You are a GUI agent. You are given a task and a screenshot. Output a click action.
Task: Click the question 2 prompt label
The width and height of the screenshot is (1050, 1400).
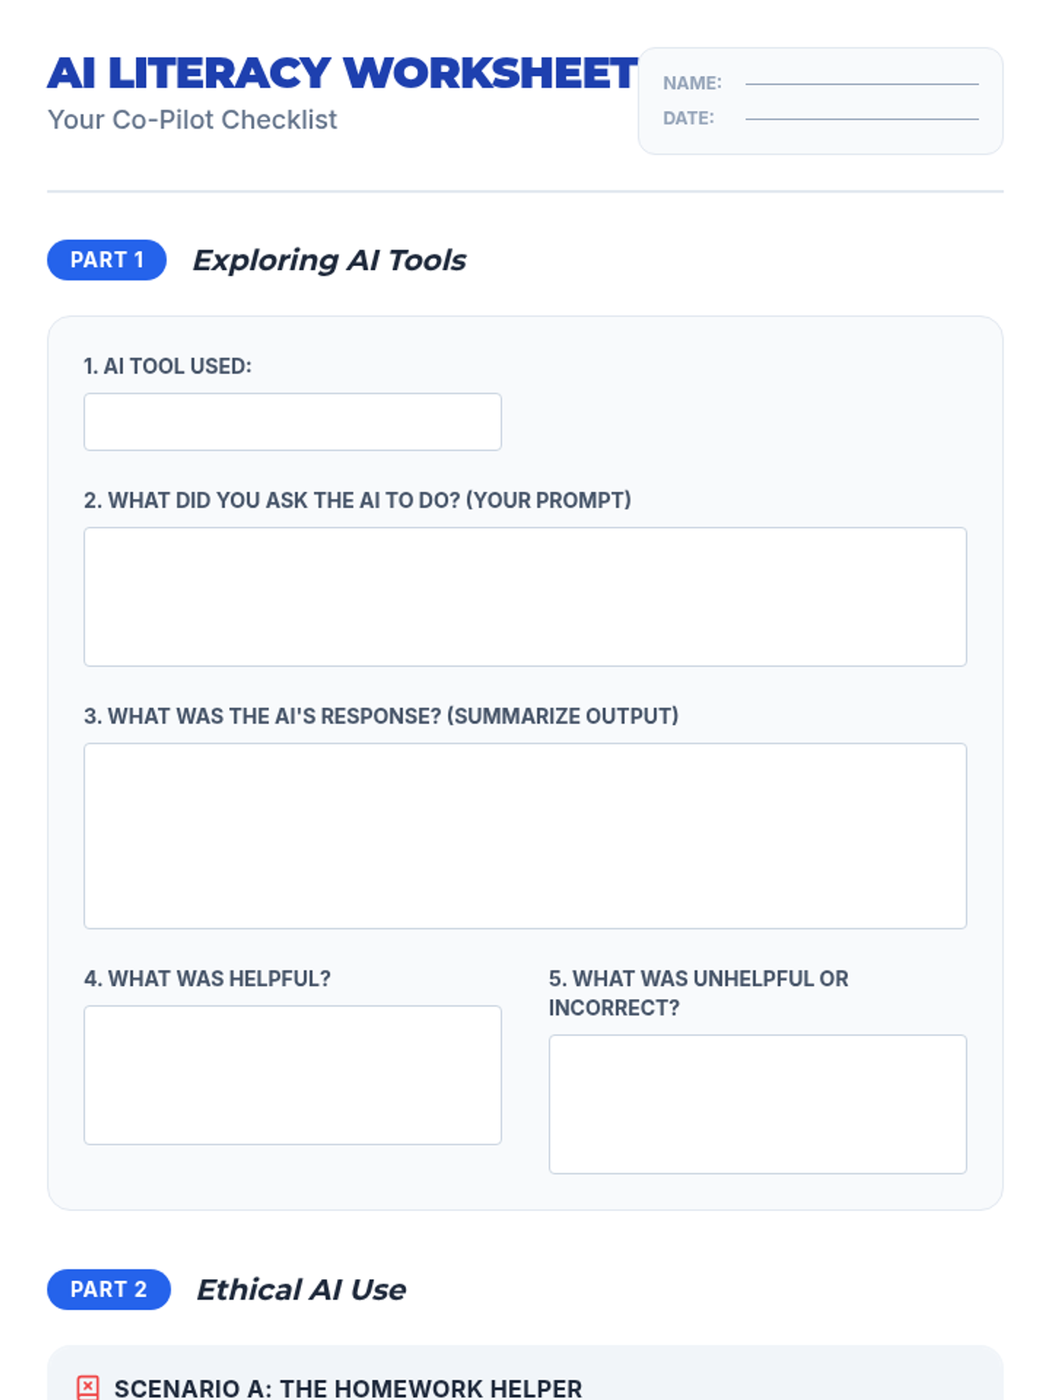pos(357,500)
